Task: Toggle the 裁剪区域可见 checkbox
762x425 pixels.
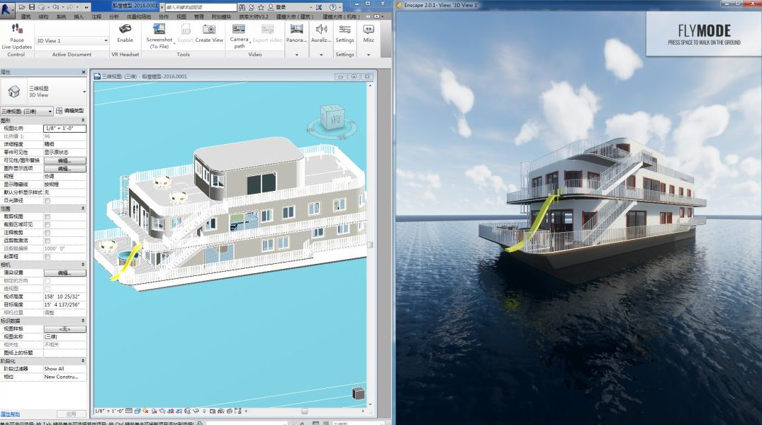Action: (47, 225)
